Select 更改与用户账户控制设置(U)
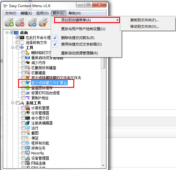The width and height of the screenshot is (176, 170). click(x=86, y=29)
